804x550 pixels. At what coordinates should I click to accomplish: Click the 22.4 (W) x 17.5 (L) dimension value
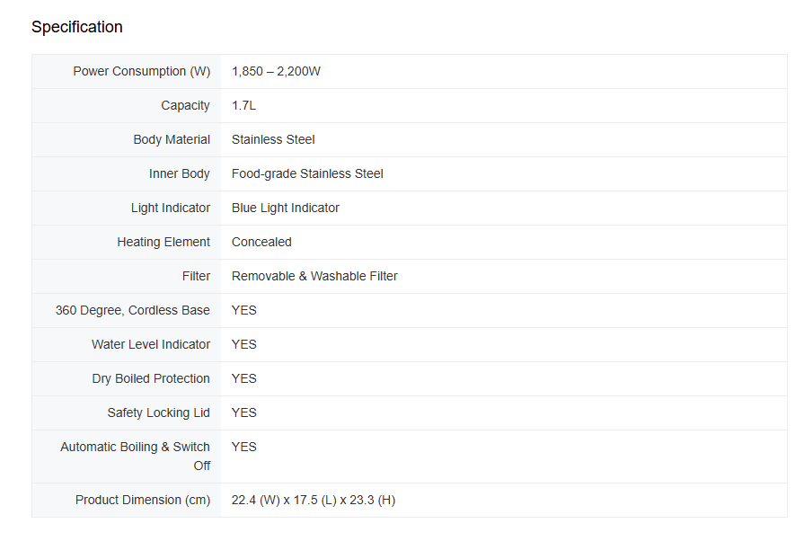(x=314, y=501)
